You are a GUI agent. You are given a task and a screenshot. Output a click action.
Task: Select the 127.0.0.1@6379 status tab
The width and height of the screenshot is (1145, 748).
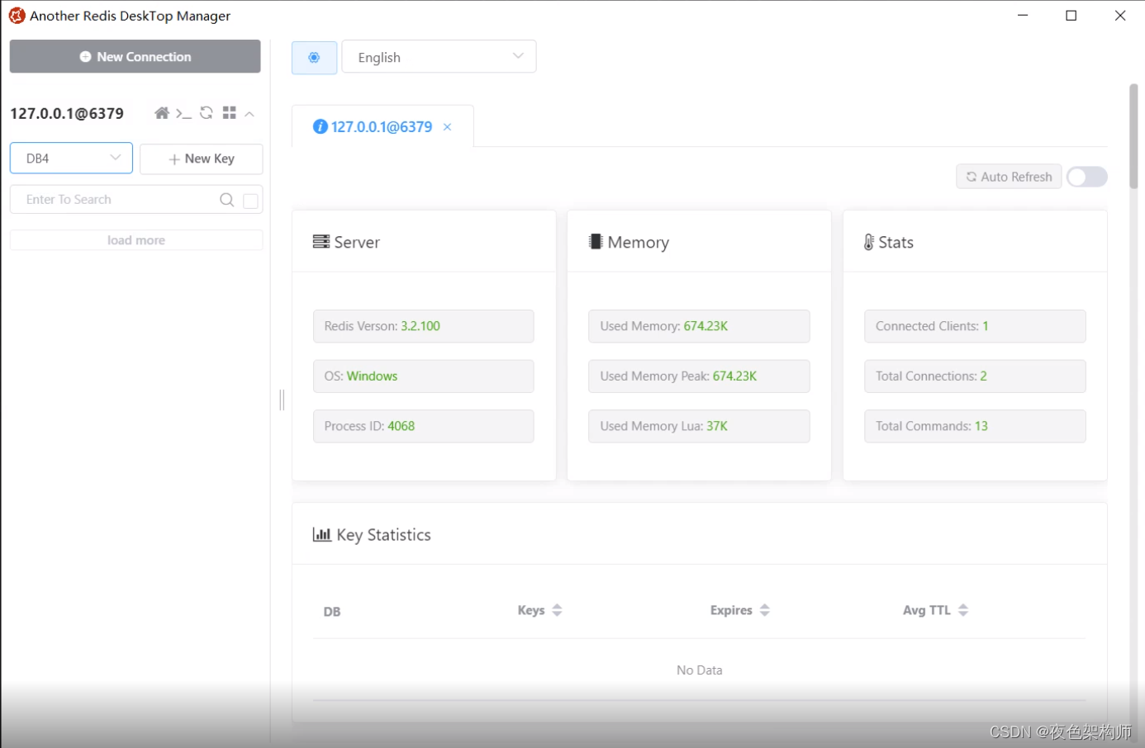[382, 127]
